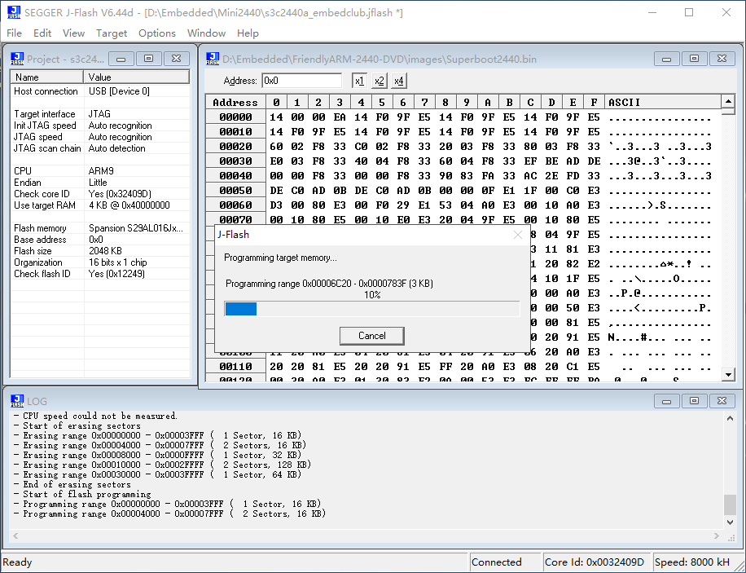This screenshot has width=746, height=573.
Task: Select the Endian row
Action: [100, 183]
